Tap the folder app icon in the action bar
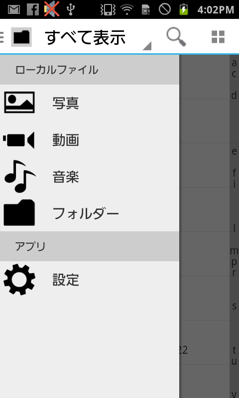The width and height of the screenshot is (239, 398). tap(21, 37)
